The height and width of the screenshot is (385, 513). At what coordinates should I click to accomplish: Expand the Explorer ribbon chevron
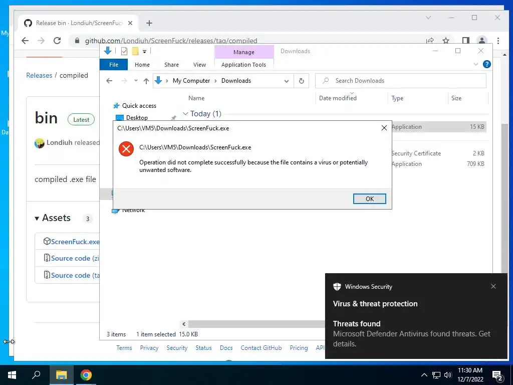coord(476,65)
